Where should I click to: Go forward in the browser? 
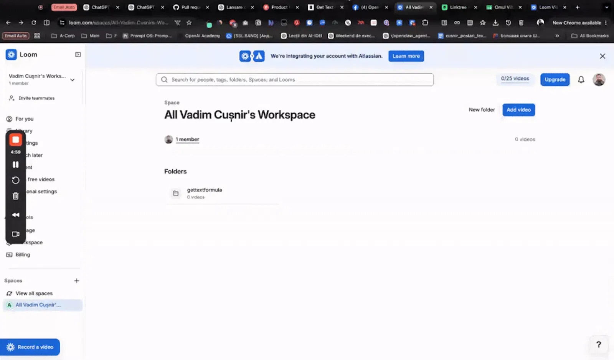point(21,23)
